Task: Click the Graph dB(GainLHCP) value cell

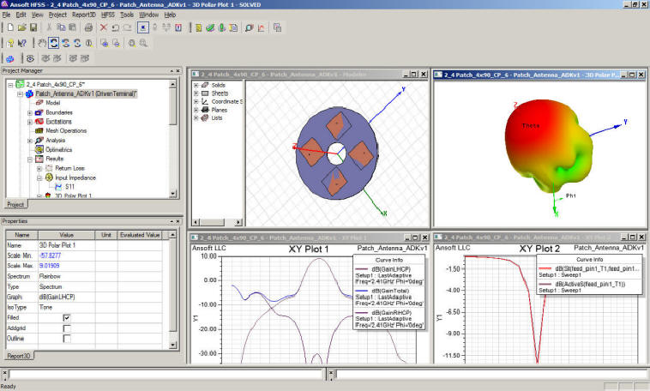Action: [66, 297]
